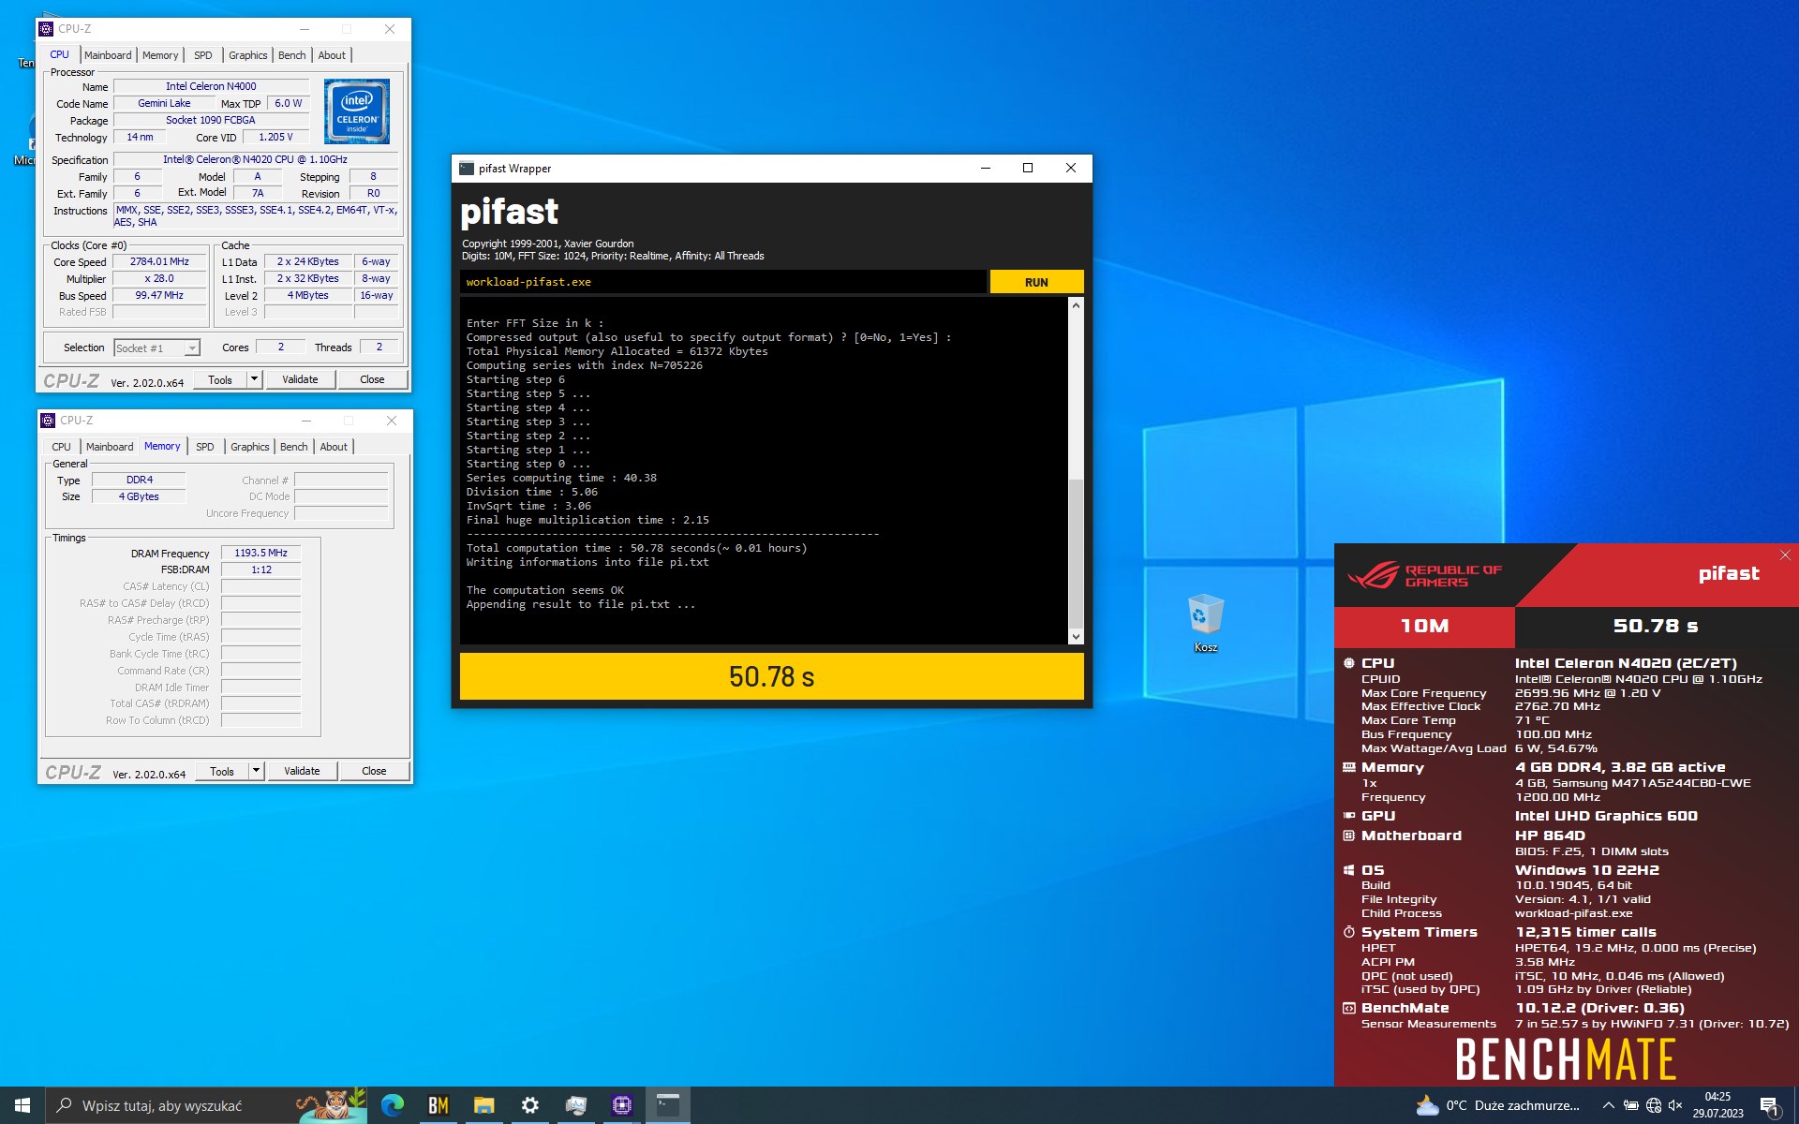The width and height of the screenshot is (1799, 1124).
Task: Click the memory Type value DDR4
Action: [139, 480]
